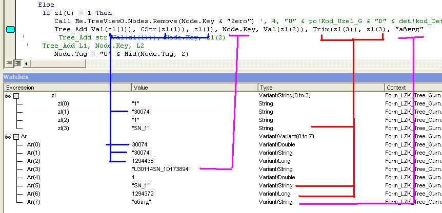Switch to Full Module View button
Screen dimensions: 442x213
coord(17,63)
